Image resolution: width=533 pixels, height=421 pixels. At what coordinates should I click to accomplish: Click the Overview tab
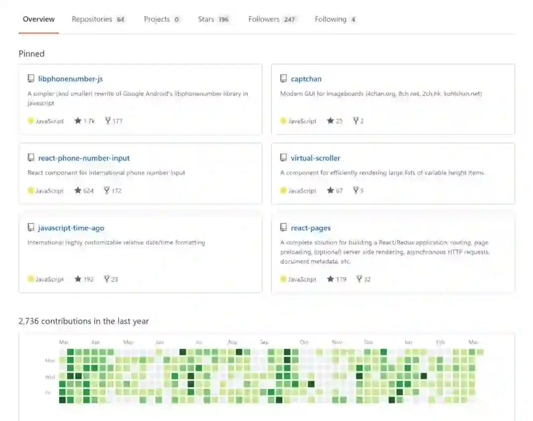[38, 19]
